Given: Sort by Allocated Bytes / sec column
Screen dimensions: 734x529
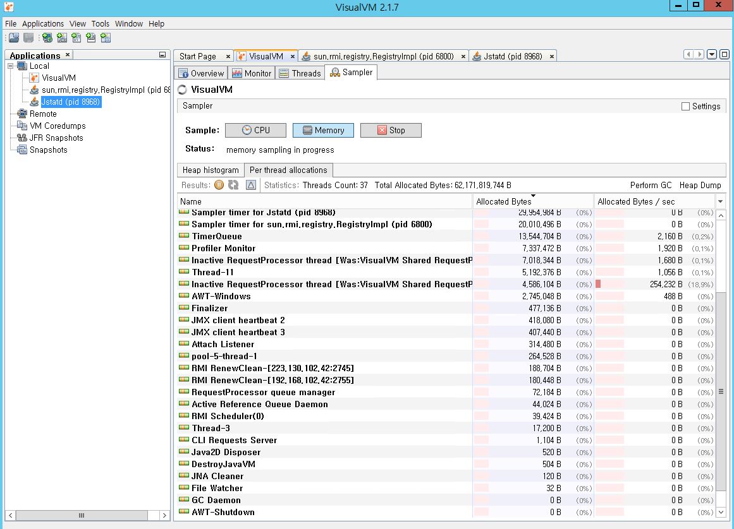Looking at the screenshot, I should (654, 201).
